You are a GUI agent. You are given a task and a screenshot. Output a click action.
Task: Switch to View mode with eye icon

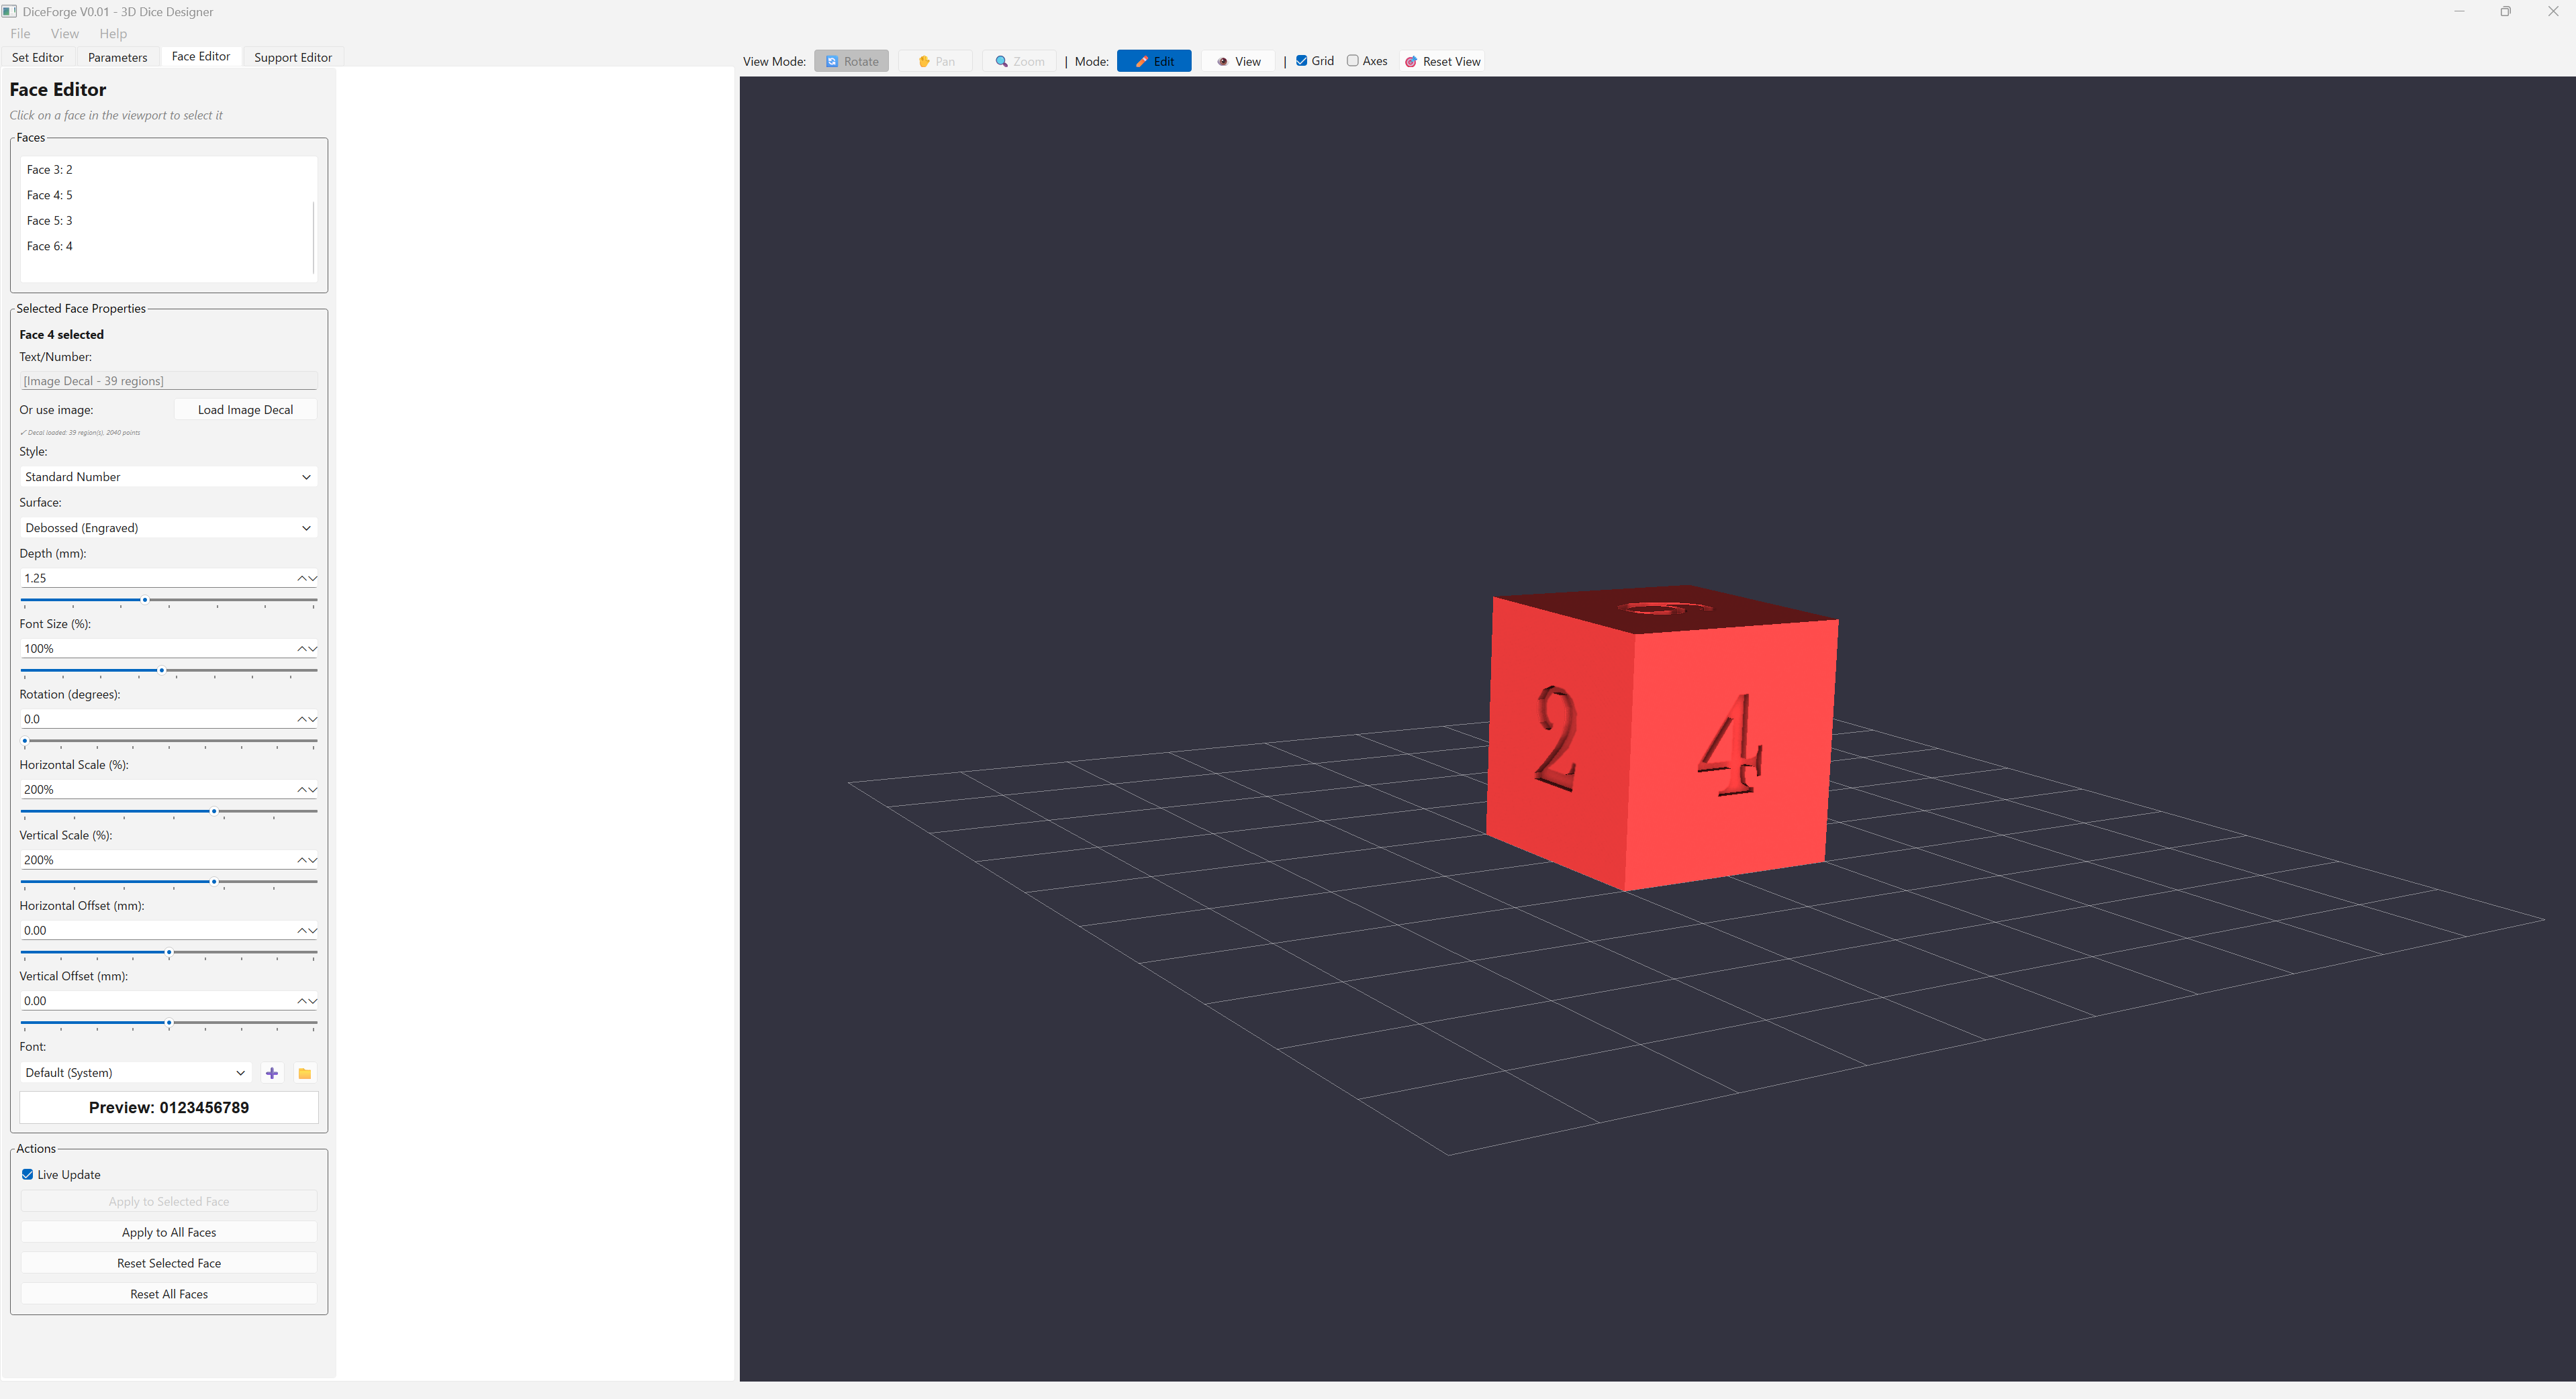(x=1238, y=61)
